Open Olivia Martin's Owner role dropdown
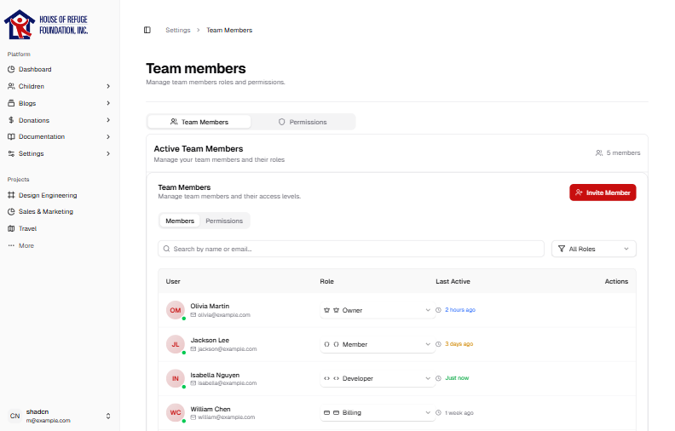 [x=377, y=310]
